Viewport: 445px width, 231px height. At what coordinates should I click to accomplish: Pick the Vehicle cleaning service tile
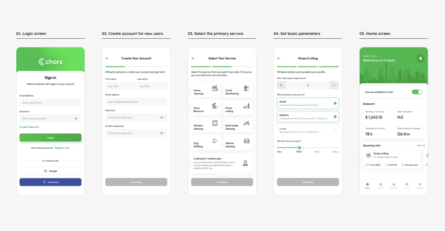[x=238, y=143]
